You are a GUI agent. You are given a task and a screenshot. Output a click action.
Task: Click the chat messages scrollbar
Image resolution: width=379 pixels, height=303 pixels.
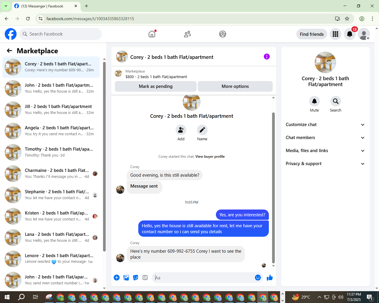(x=273, y=188)
